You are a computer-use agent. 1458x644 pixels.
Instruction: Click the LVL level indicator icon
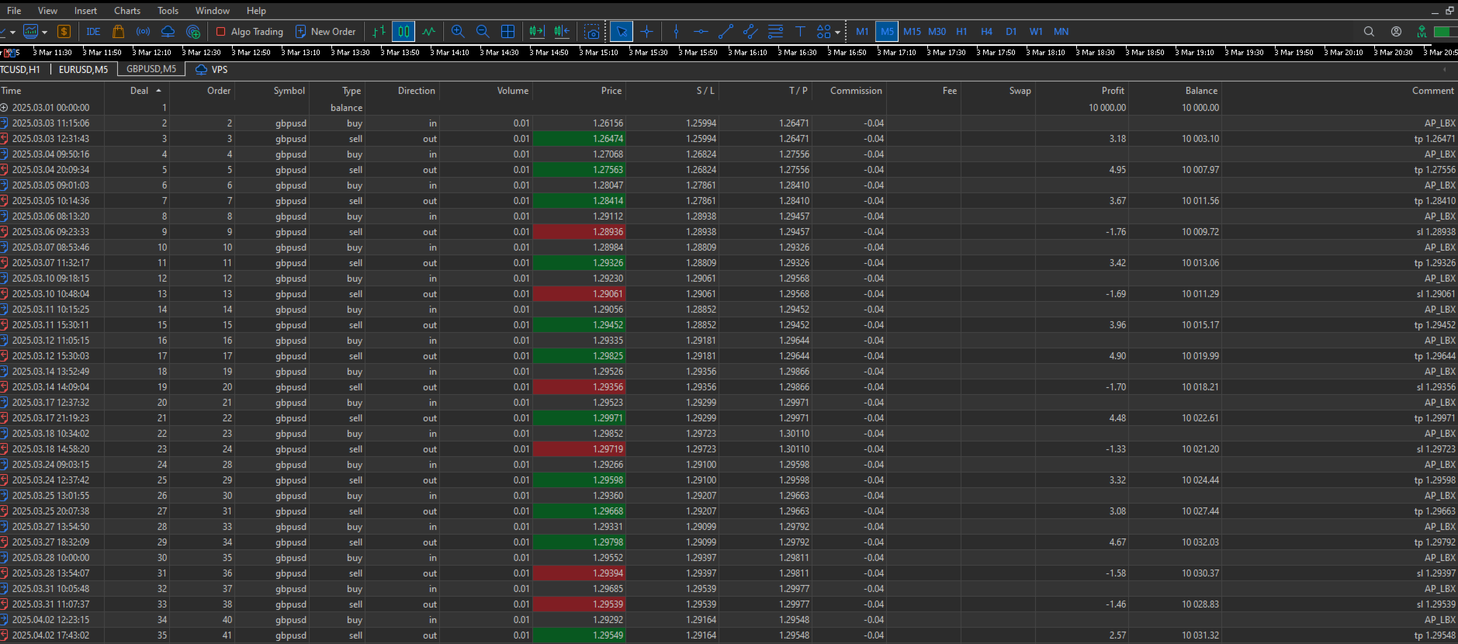click(1422, 32)
